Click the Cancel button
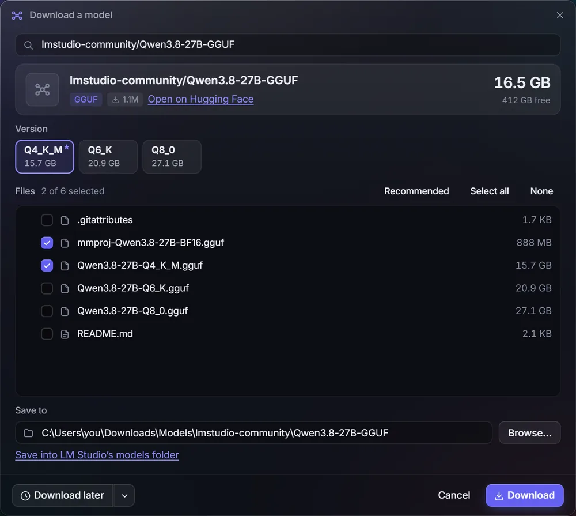This screenshot has width=576, height=516. click(454, 495)
